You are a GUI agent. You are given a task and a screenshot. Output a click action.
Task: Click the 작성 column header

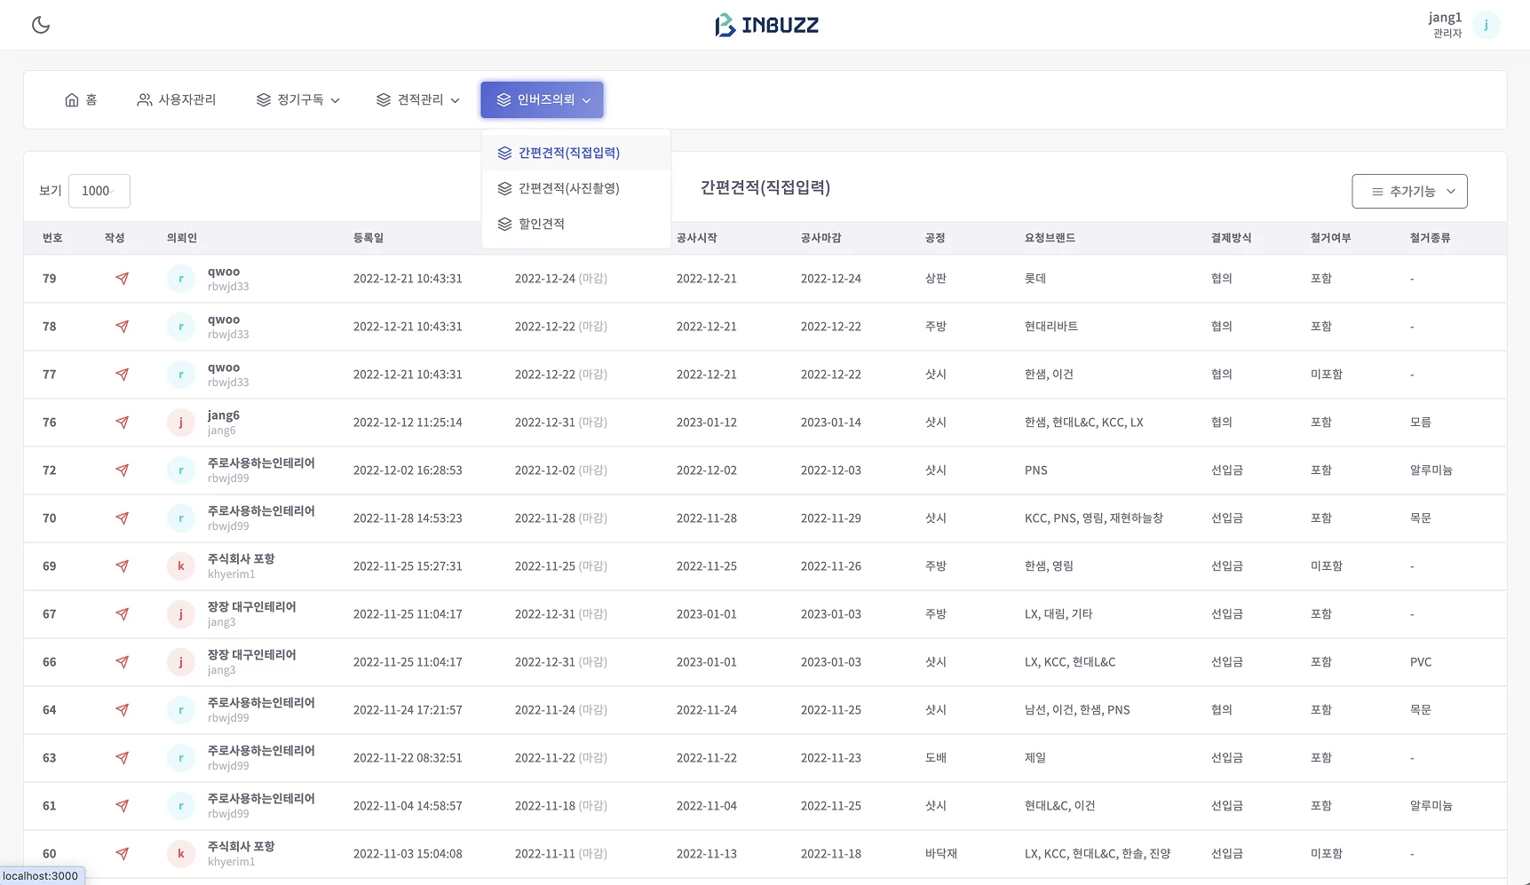click(x=115, y=238)
